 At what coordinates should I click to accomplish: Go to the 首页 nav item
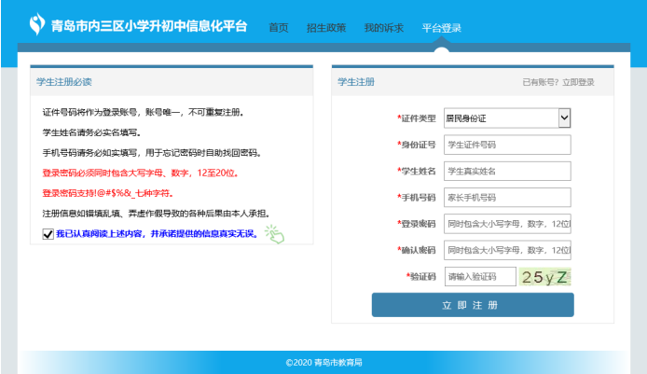coord(278,28)
